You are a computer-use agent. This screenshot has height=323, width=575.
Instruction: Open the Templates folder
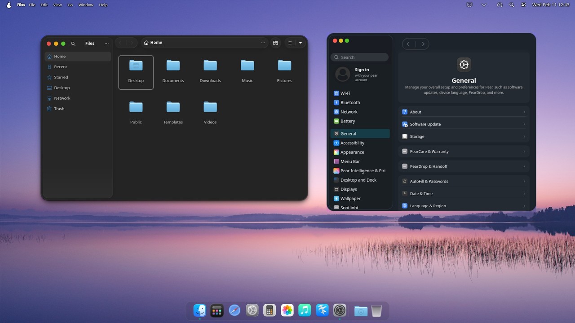click(173, 113)
